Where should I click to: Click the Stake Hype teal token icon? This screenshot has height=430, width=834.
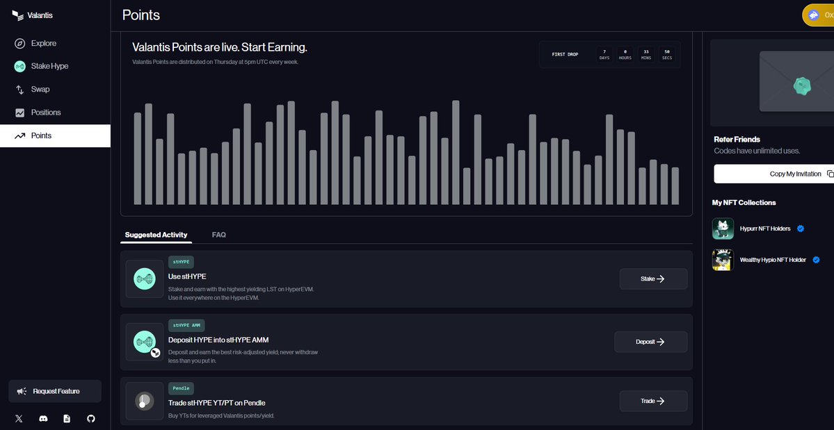pyautogui.click(x=19, y=67)
